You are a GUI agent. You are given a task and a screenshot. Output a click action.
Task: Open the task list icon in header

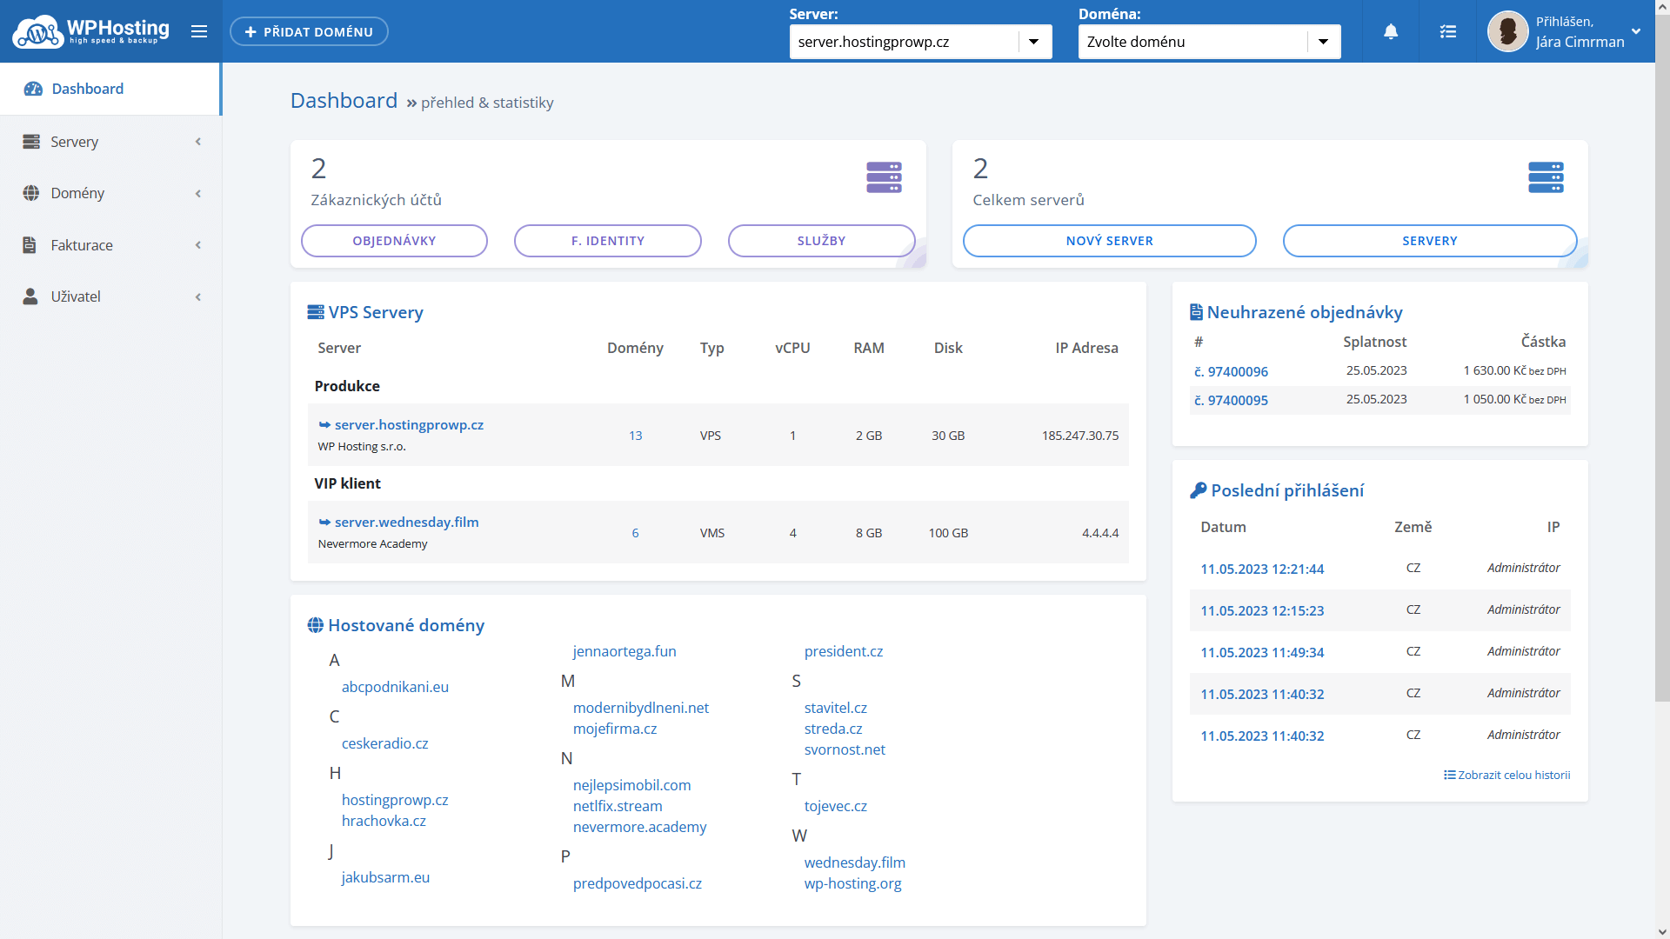(1447, 32)
